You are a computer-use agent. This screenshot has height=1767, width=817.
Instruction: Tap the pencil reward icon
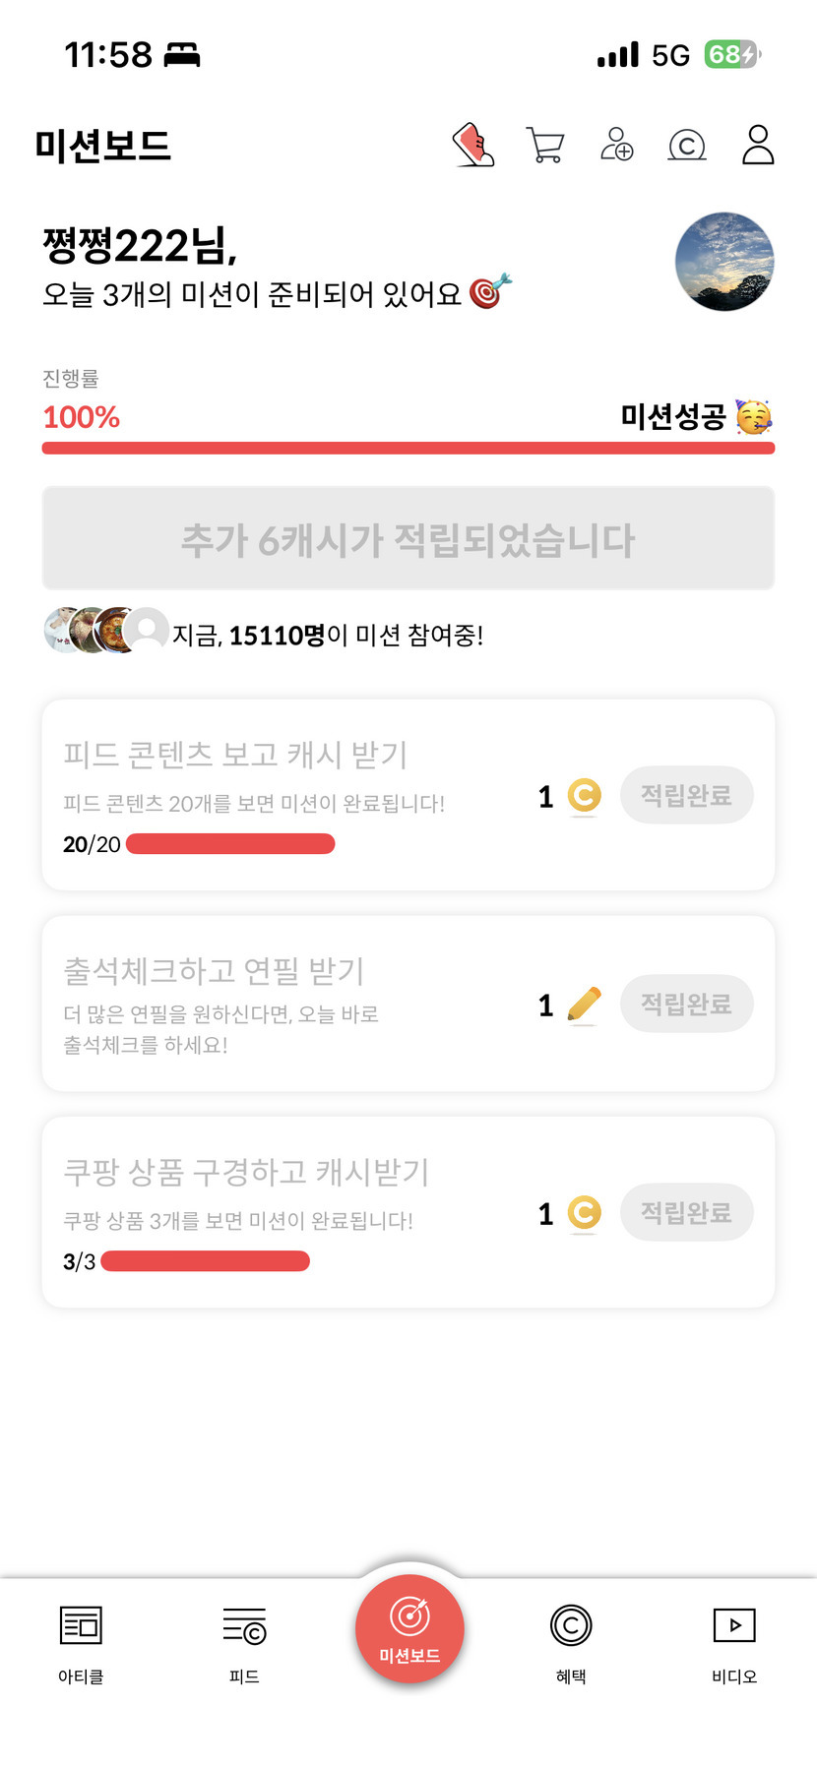pos(584,1005)
